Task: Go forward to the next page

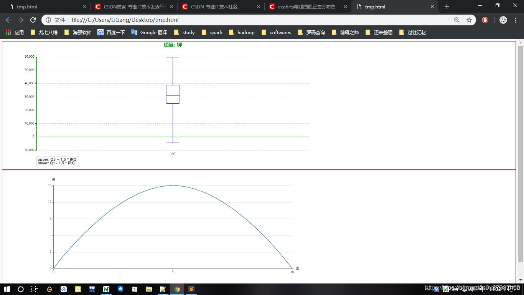Action: pos(21,20)
